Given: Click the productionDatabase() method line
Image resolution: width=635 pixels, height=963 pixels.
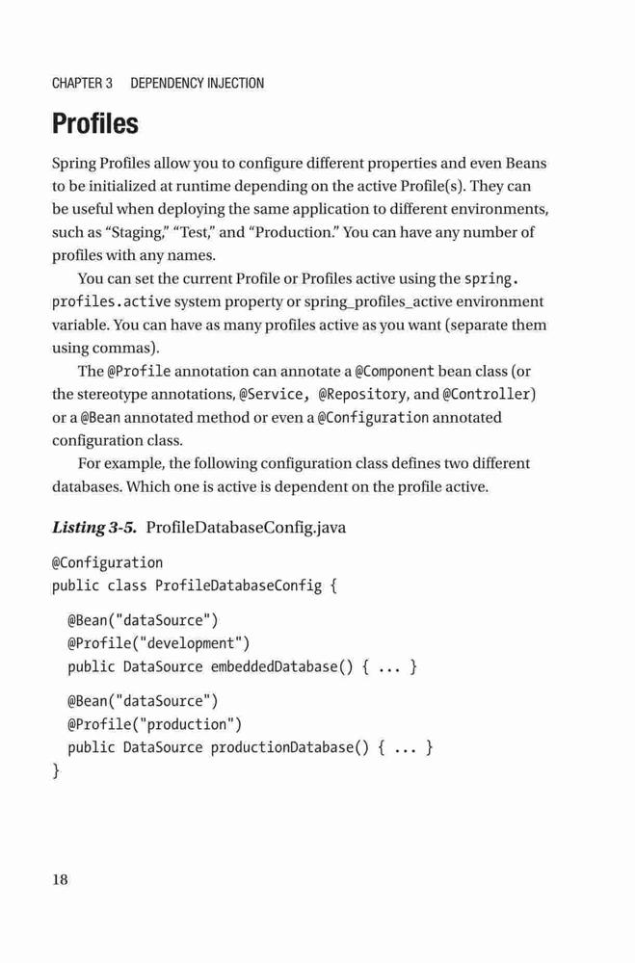Looking at the screenshot, I should pyautogui.click(x=251, y=747).
